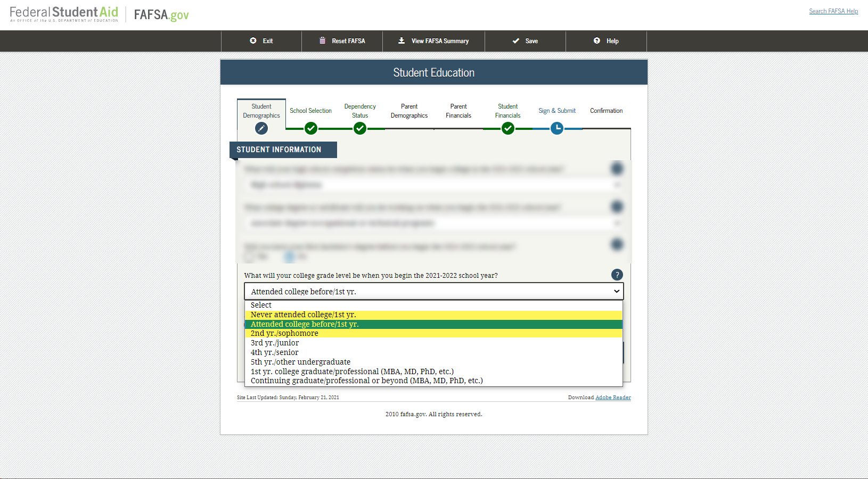The image size is (868, 479).
Task: Click the Student Education page title
Action: click(434, 72)
